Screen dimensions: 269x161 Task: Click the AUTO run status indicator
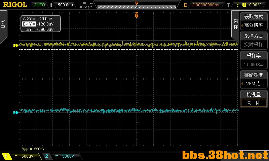point(39,5)
